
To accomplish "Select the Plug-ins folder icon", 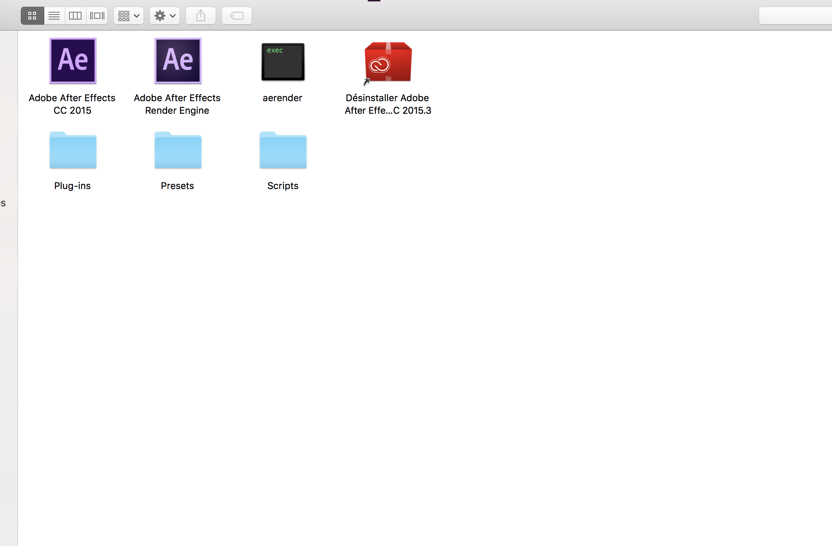I will (73, 151).
